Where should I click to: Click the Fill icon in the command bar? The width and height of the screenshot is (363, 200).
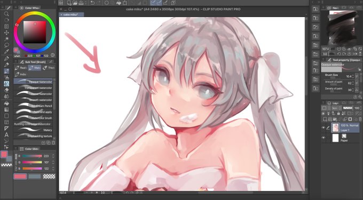coord(119,3)
